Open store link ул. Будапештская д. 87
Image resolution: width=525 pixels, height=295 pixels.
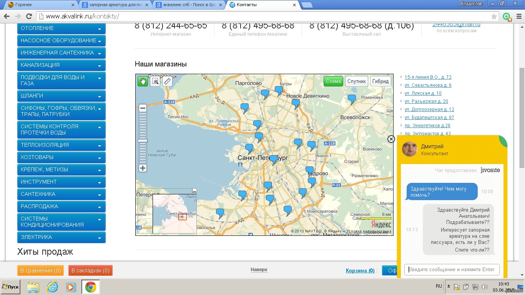point(429,118)
